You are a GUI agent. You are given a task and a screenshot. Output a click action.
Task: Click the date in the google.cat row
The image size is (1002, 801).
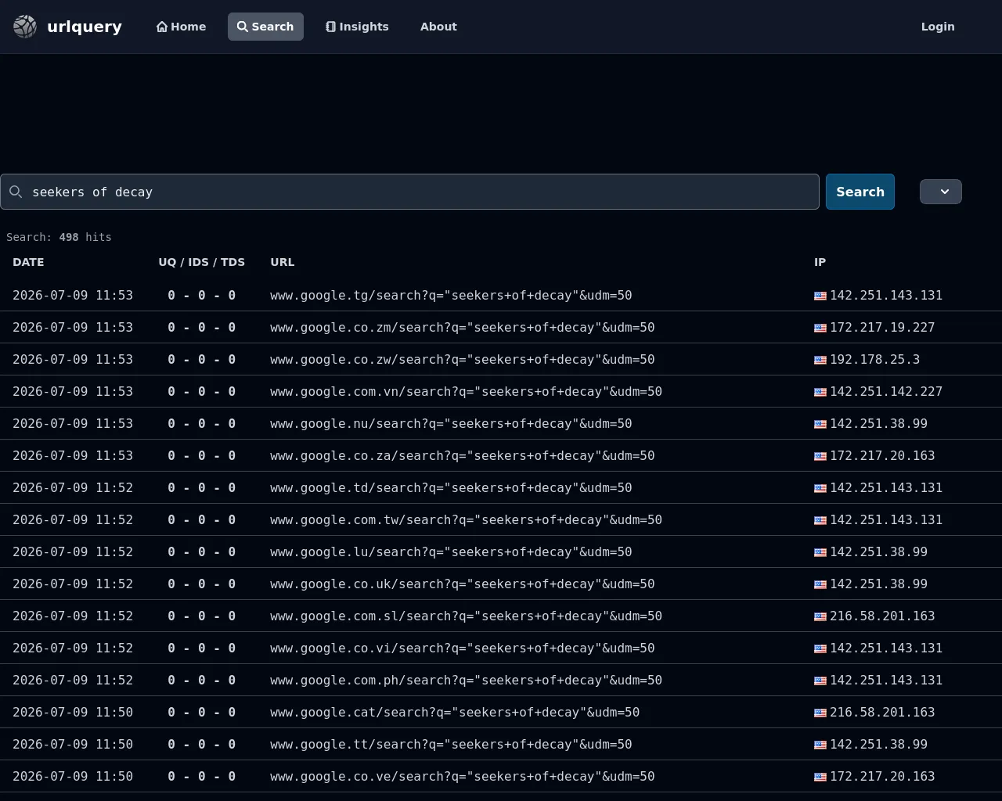(73, 713)
